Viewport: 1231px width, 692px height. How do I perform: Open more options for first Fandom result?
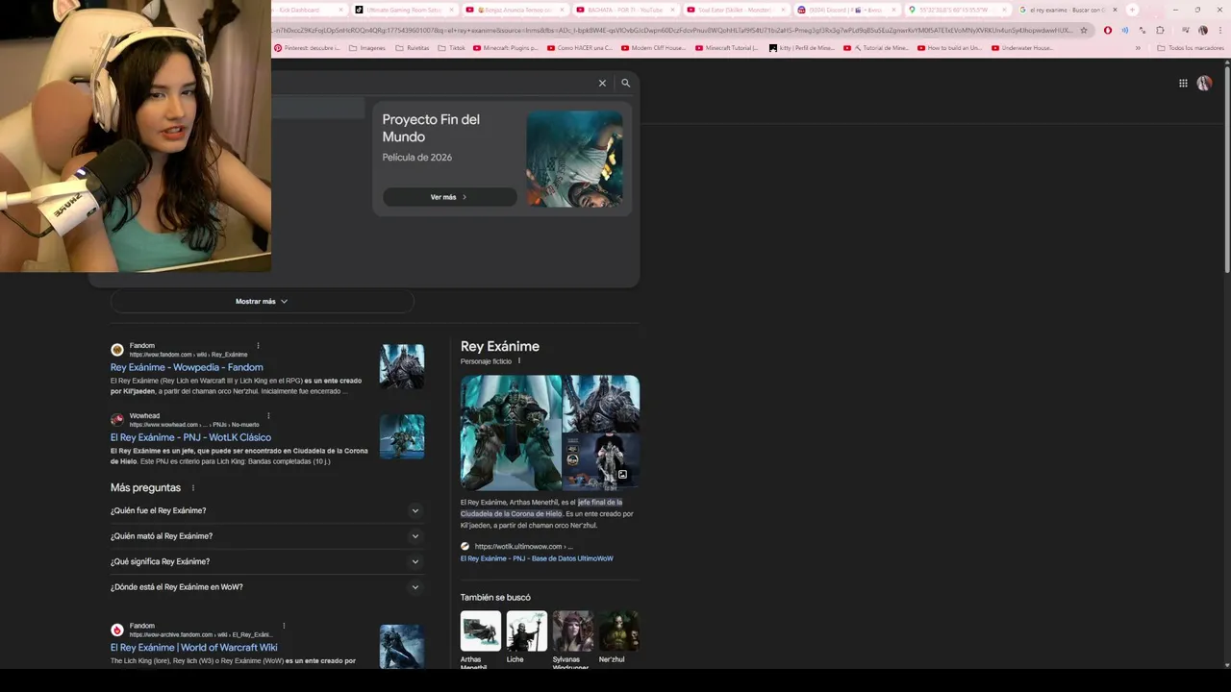[258, 346]
